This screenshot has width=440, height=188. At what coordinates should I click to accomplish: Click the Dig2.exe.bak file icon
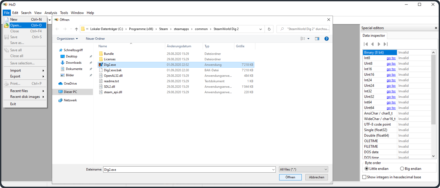[101, 70]
